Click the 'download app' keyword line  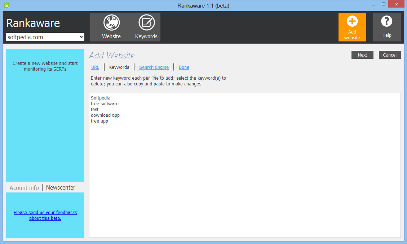(105, 115)
